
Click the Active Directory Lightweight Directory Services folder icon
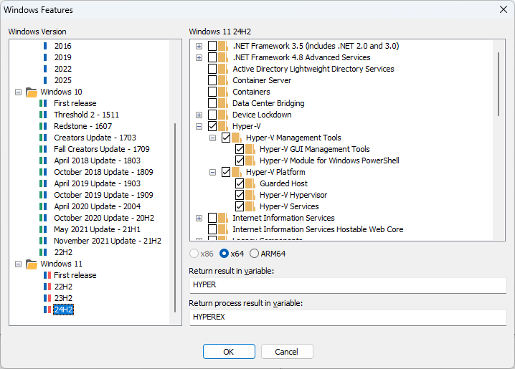click(x=223, y=69)
